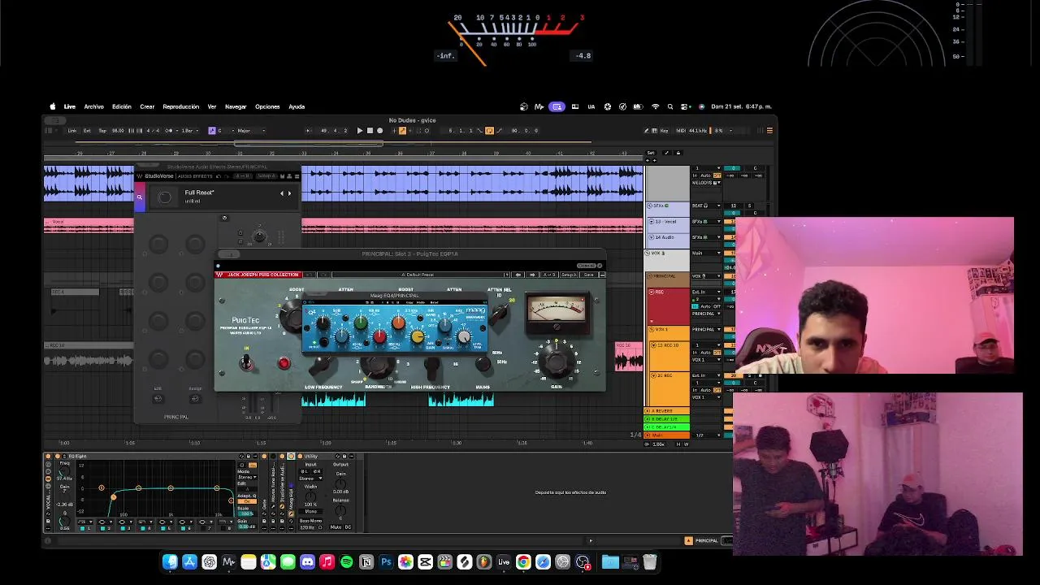
Task: Open Finder from the Dock
Action: point(170,562)
